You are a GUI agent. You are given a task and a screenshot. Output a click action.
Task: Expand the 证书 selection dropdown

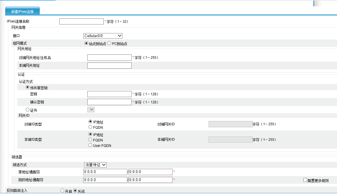tap(91, 109)
